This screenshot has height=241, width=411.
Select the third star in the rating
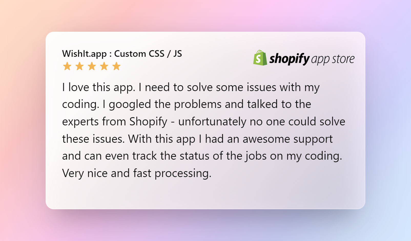[x=92, y=66]
